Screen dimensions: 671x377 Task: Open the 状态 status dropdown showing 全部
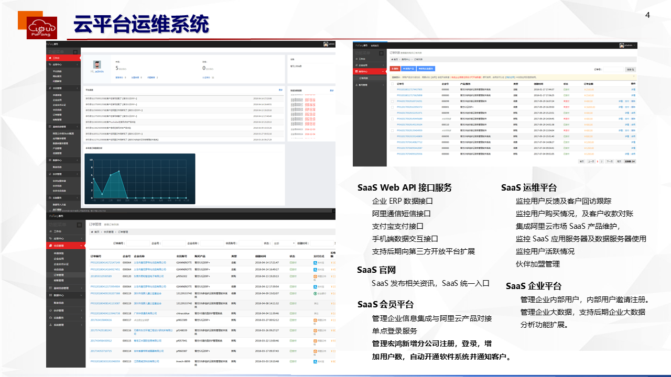[x=283, y=243]
